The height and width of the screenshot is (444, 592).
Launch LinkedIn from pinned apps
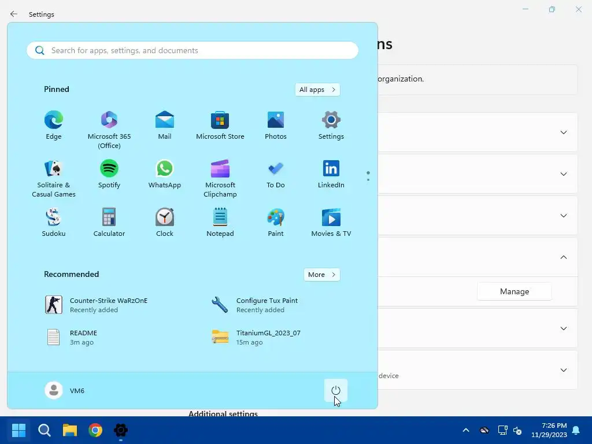click(331, 174)
